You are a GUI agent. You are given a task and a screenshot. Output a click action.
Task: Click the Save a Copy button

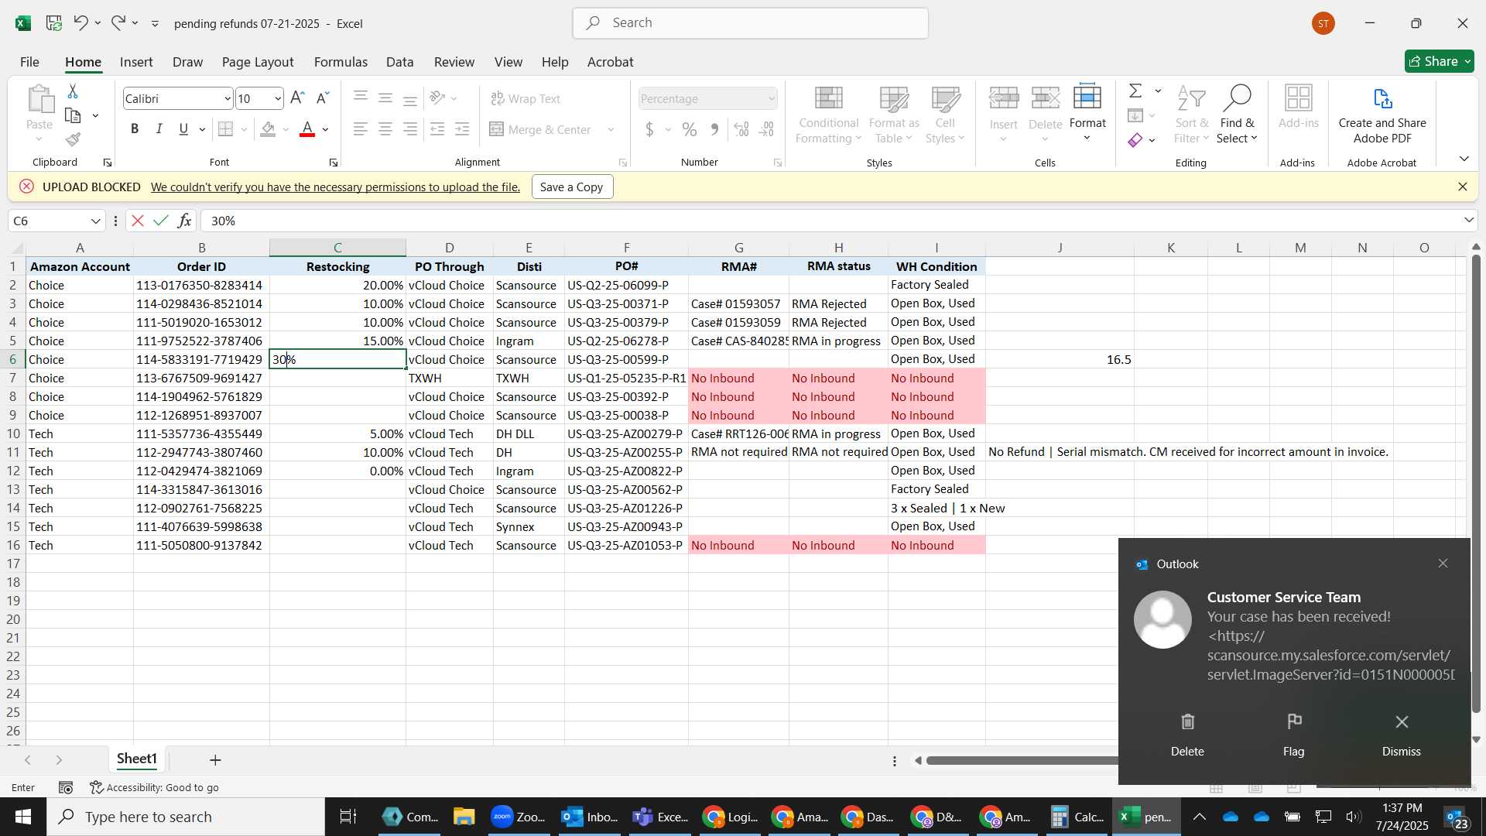pos(572,187)
